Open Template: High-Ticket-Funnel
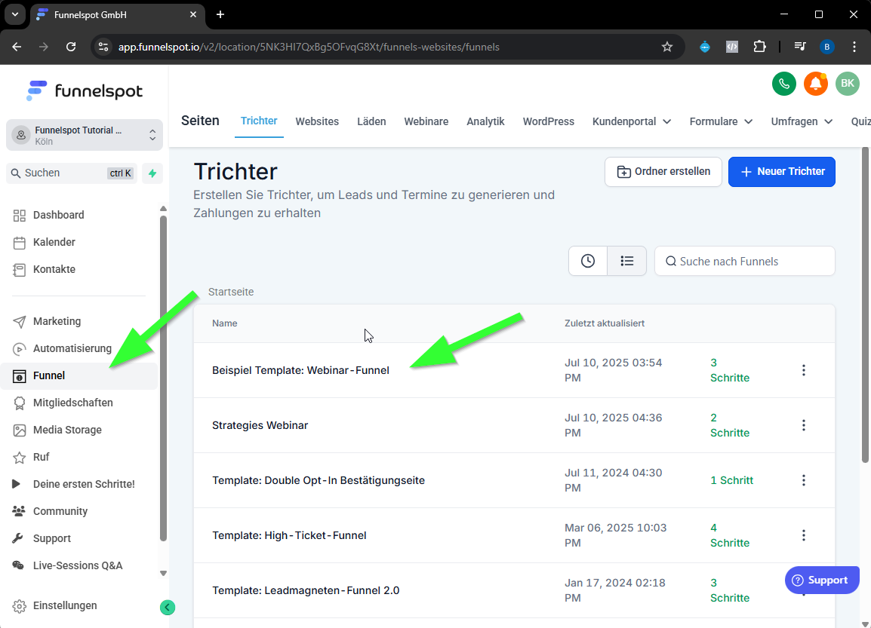Image resolution: width=871 pixels, height=628 pixels. (x=289, y=536)
